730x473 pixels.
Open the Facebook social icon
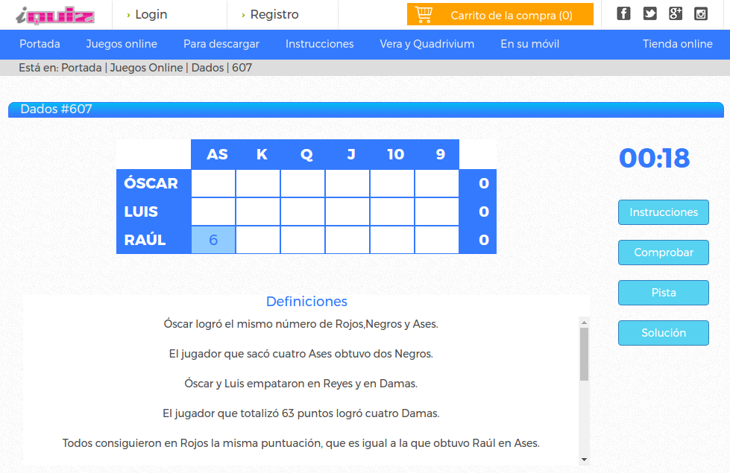(x=623, y=13)
